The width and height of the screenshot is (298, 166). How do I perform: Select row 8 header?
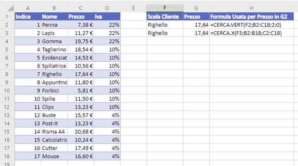pyautogui.click(x=7, y=74)
